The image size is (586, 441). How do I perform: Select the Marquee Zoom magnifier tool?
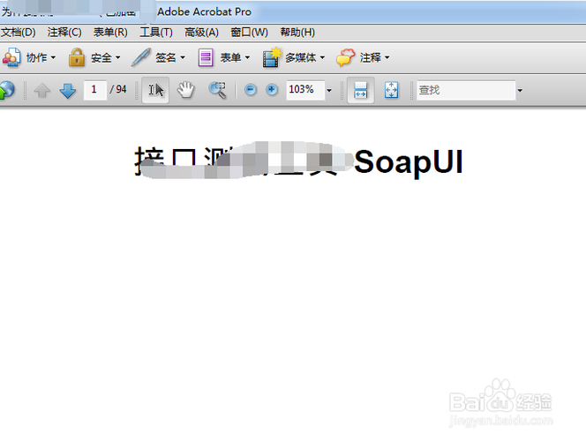(217, 90)
